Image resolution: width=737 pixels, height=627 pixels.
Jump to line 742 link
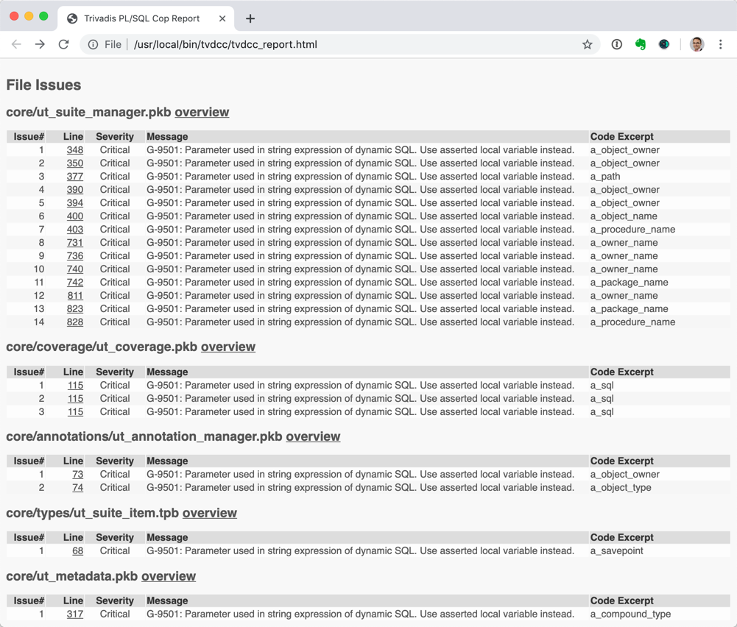pos(75,283)
